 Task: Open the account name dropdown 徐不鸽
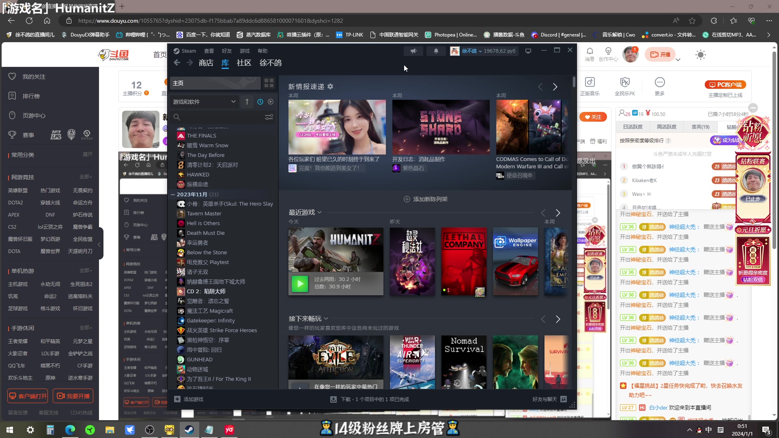(471, 51)
